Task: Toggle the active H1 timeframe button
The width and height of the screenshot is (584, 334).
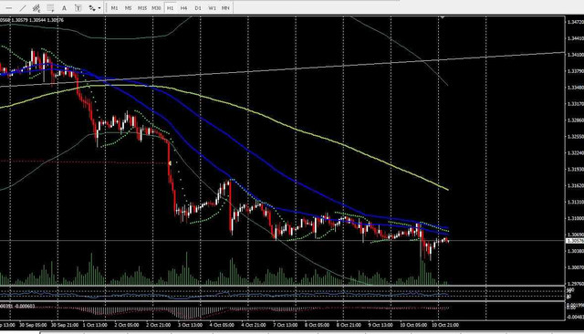Action: (170, 8)
